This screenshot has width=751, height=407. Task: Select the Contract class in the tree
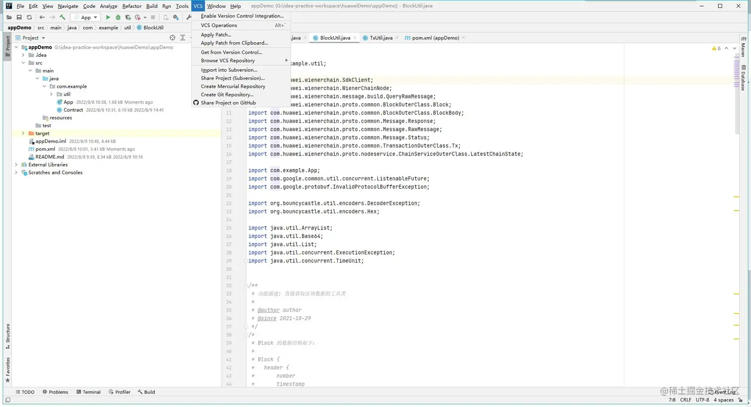pos(73,110)
